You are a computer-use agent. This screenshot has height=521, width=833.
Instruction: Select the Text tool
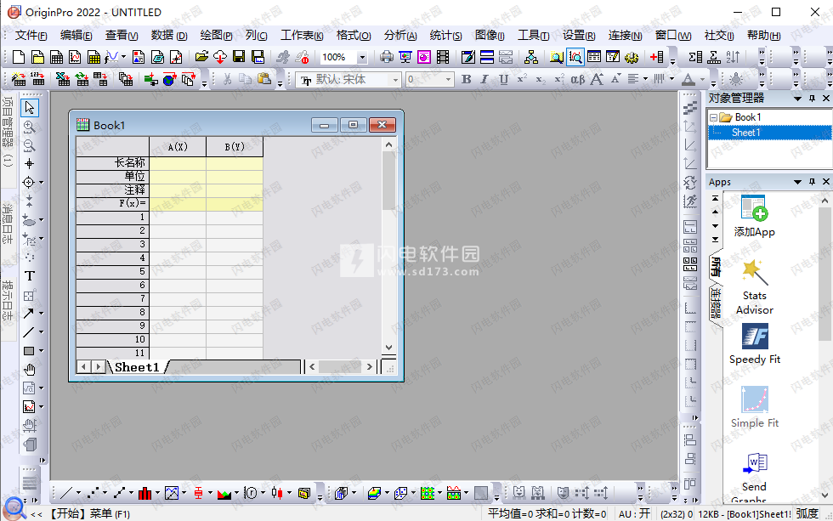29,276
